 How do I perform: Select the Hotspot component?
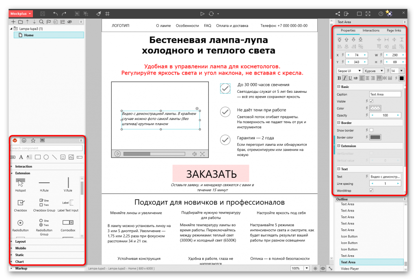(x=20, y=183)
